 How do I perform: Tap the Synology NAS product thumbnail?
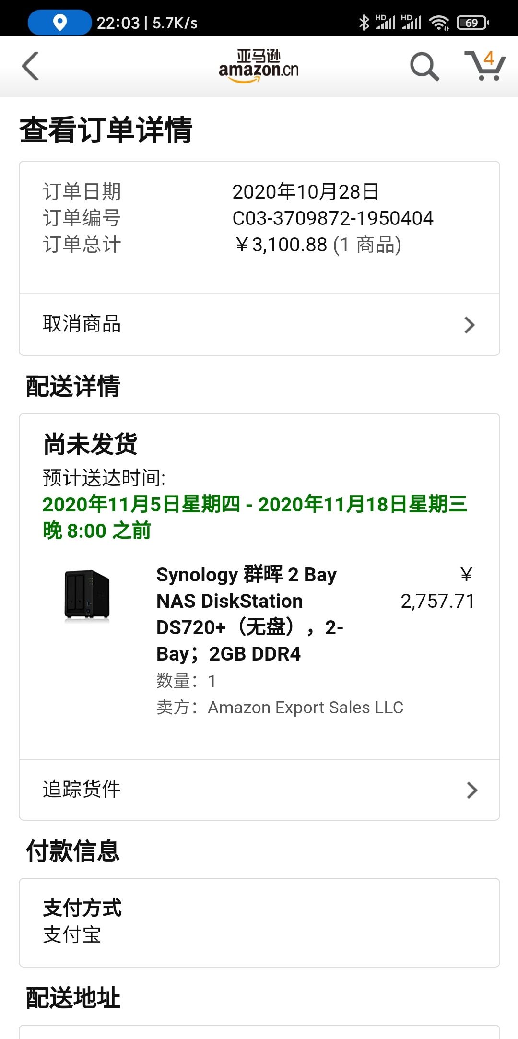(x=87, y=595)
